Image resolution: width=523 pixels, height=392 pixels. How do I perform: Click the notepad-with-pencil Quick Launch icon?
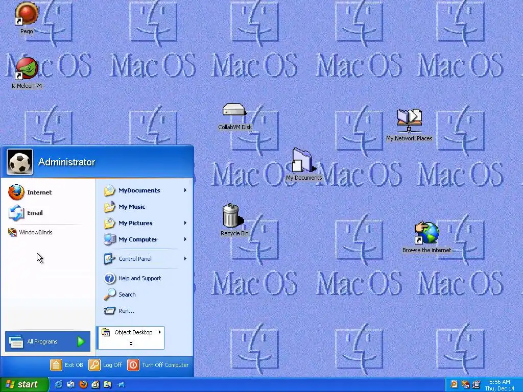[x=96, y=385]
